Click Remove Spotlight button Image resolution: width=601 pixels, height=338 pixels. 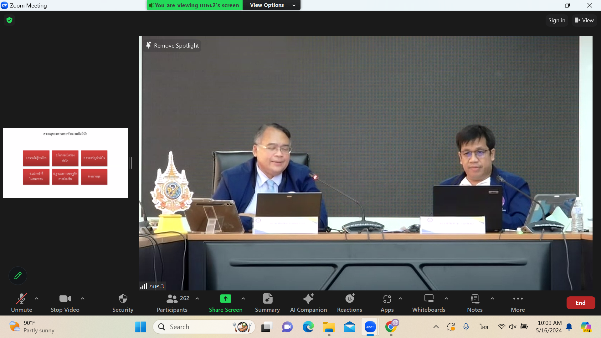tap(172, 46)
